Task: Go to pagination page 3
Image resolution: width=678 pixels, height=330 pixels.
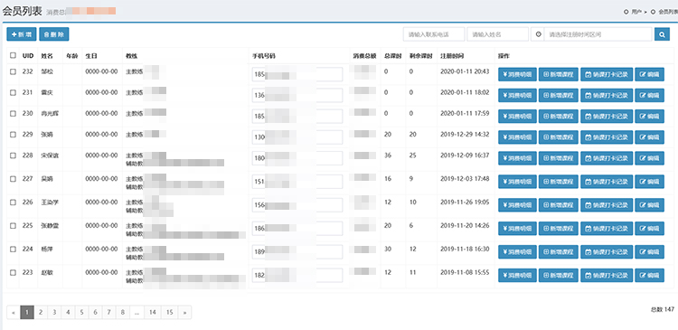Action: (54, 312)
